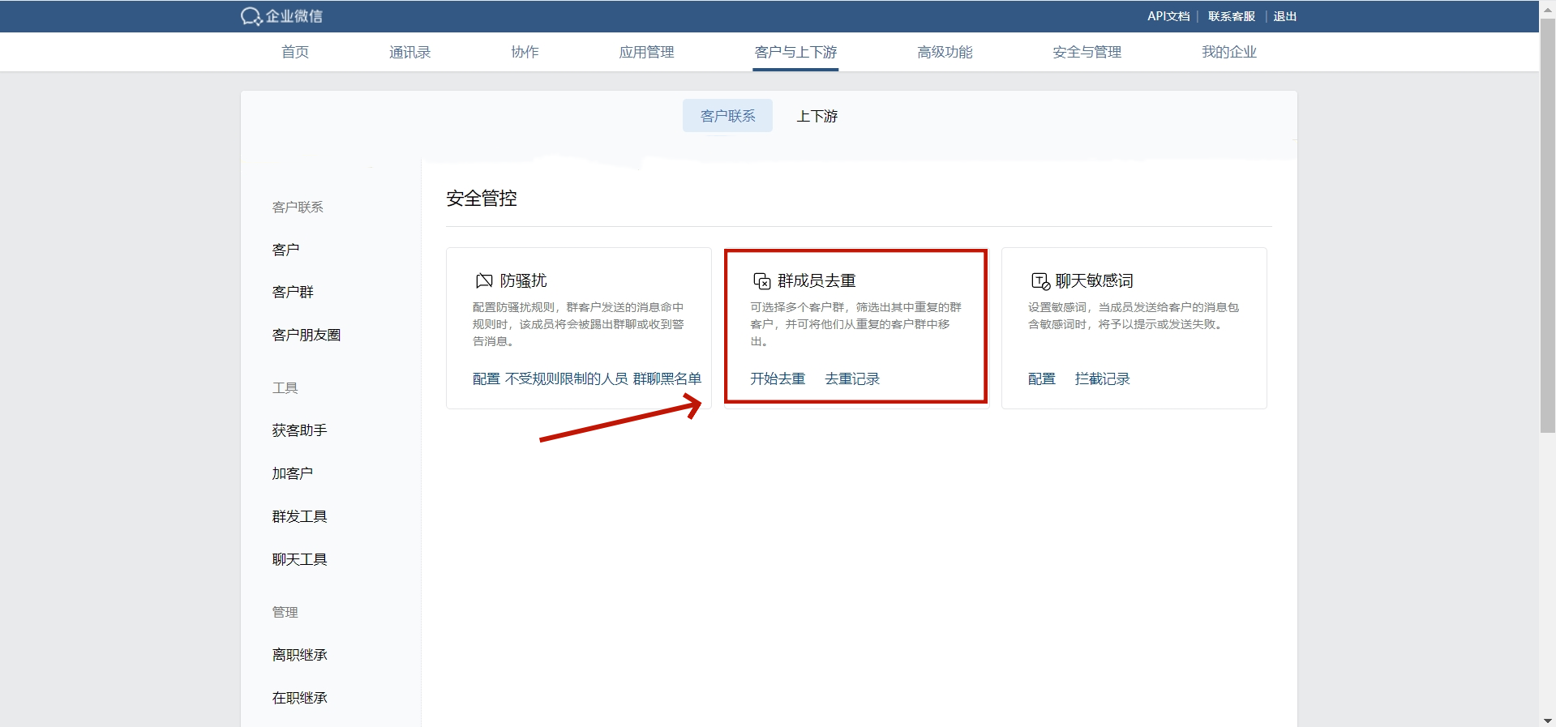Open 群发工具 in the sidebar
This screenshot has width=1556, height=727.
(x=299, y=516)
